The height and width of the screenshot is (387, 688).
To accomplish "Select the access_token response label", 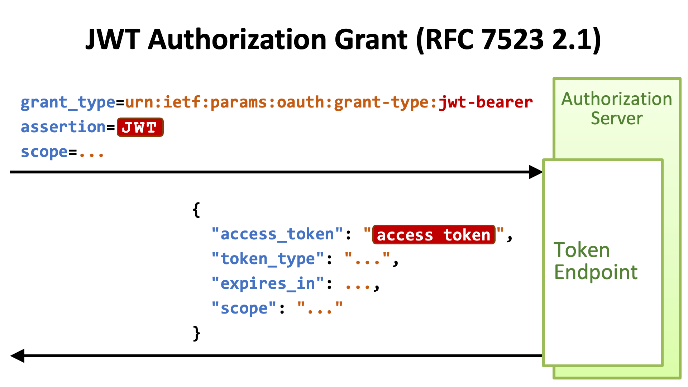I will (x=430, y=235).
